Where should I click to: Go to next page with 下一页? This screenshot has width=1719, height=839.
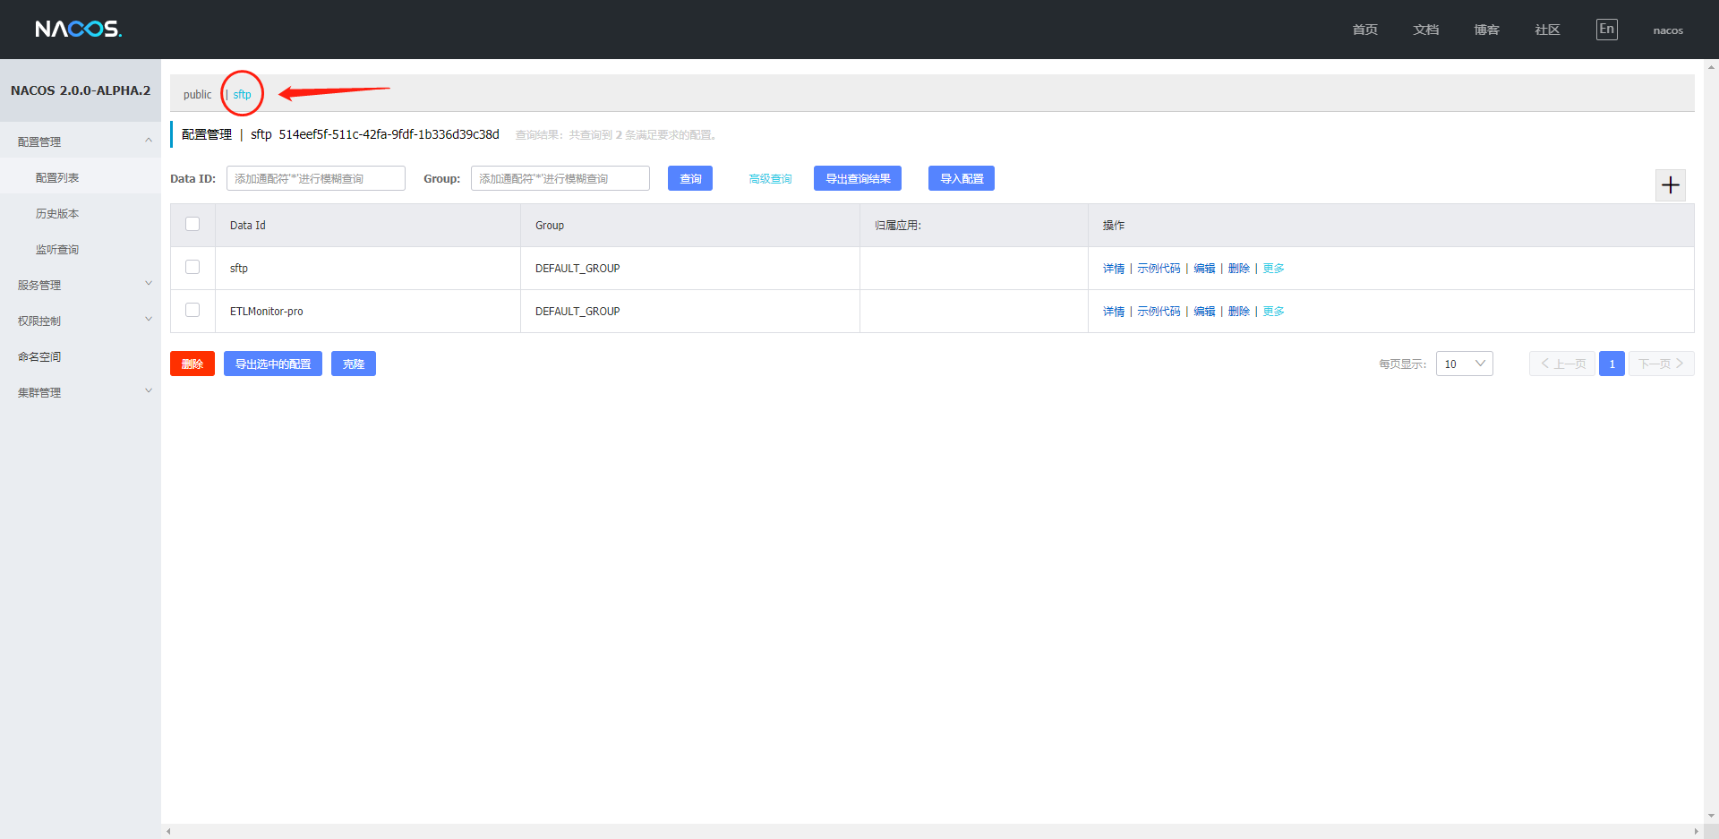[x=1661, y=364]
